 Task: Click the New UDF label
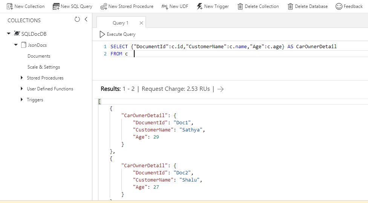click(179, 6)
